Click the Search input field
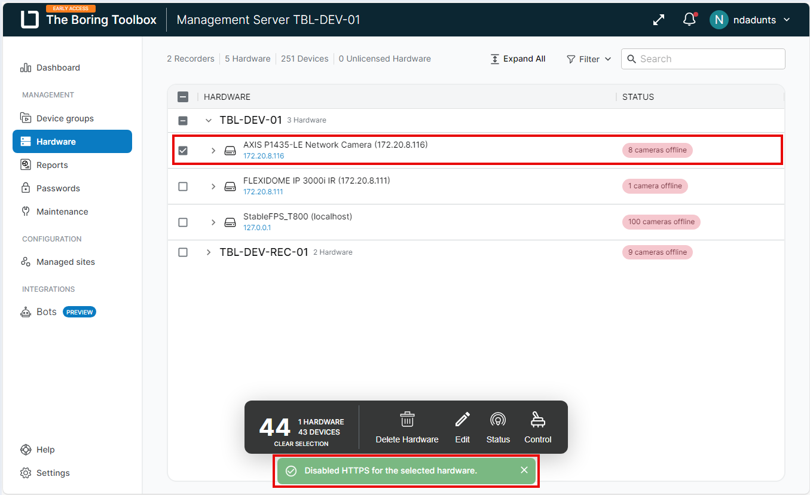Image resolution: width=810 pixels, height=495 pixels. pos(709,59)
